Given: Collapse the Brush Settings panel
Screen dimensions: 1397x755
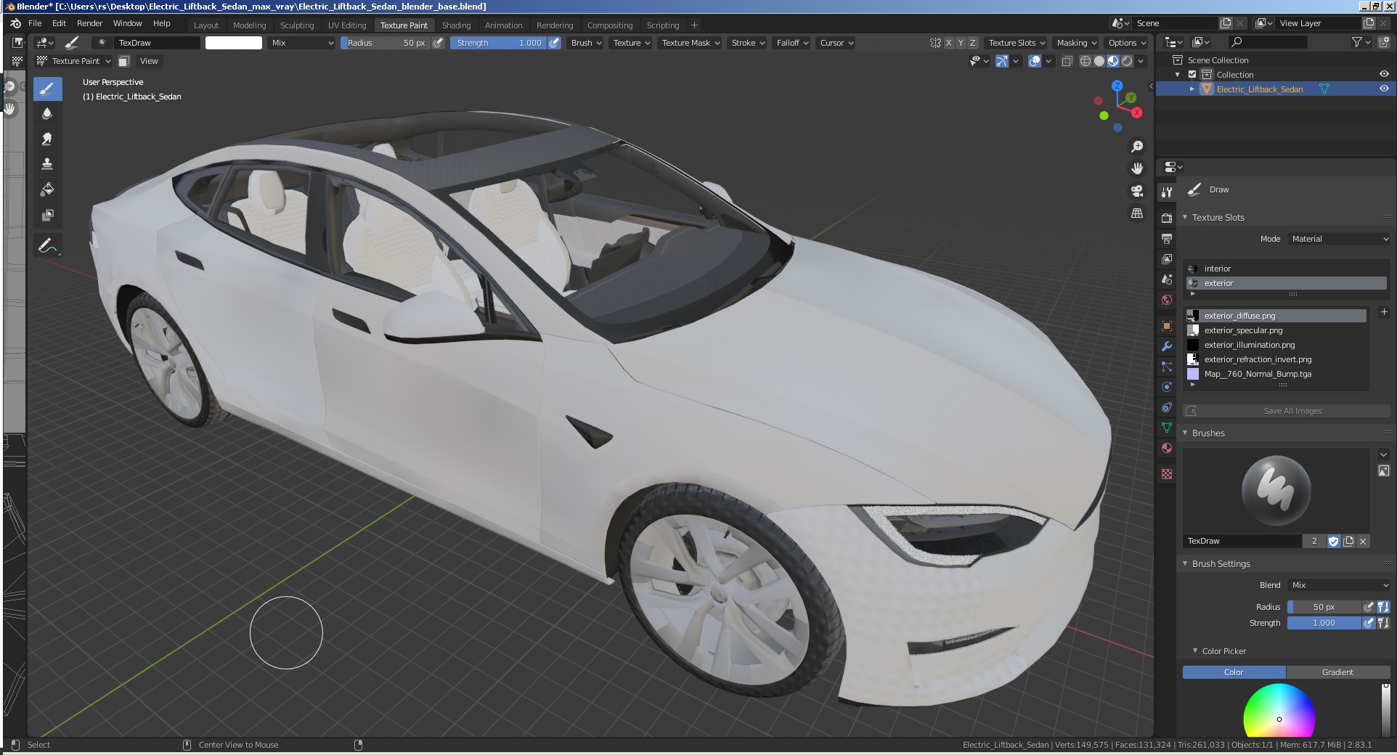Looking at the screenshot, I should click(1185, 564).
